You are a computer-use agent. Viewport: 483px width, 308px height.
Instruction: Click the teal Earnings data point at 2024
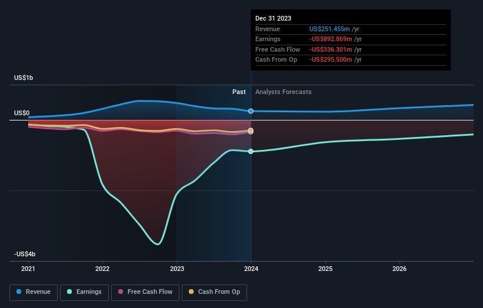point(251,152)
